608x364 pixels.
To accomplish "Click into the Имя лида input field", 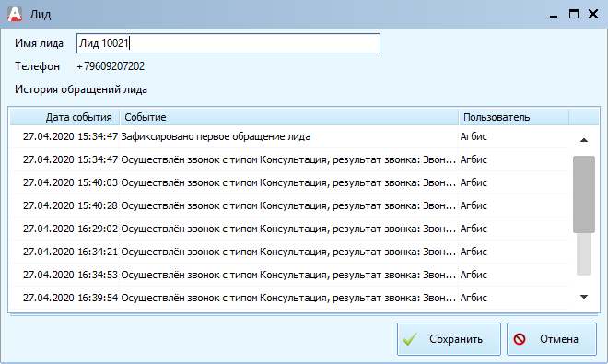I will (228, 43).
